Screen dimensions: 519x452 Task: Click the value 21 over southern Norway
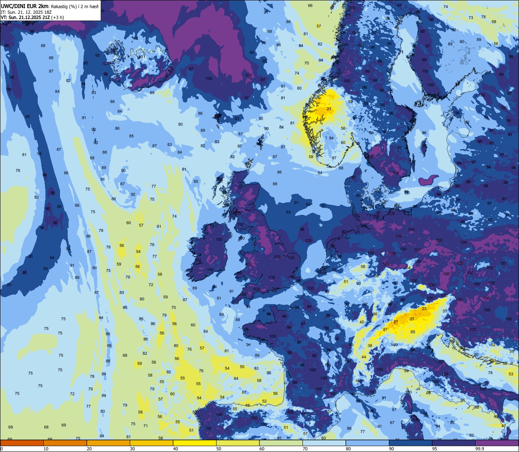coord(329,109)
